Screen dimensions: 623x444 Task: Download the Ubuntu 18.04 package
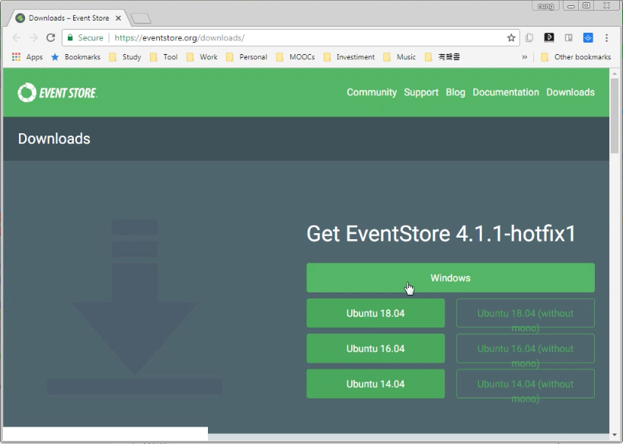(375, 313)
